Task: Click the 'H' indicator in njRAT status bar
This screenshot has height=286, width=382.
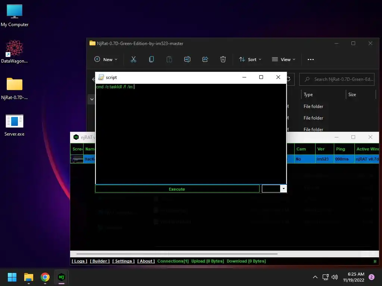Action: (x=375, y=261)
